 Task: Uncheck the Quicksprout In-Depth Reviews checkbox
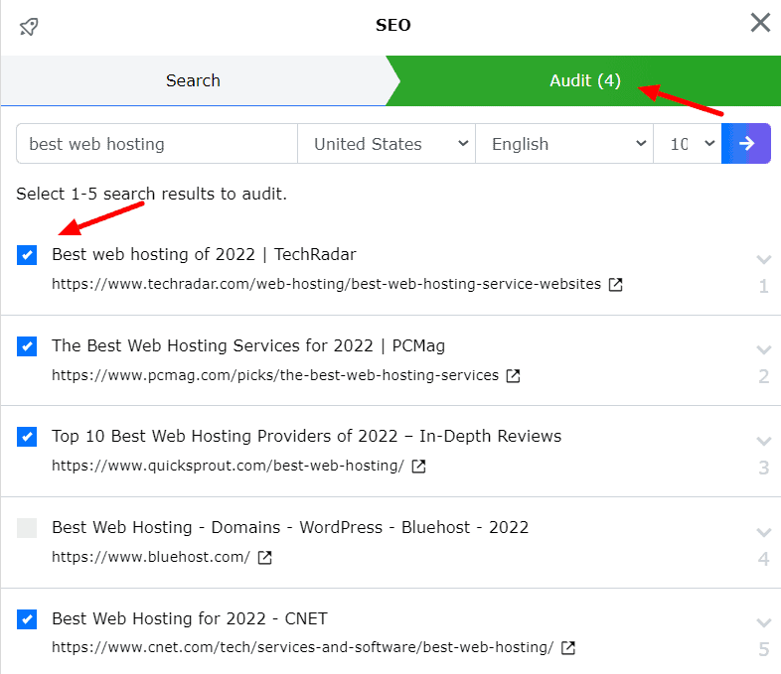pyautogui.click(x=27, y=437)
